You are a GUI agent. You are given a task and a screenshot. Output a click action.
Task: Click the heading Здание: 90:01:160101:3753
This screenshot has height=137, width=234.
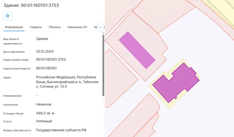[x=31, y=5]
